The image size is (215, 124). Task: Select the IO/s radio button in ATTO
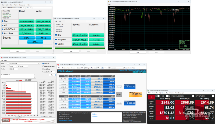[x=48, y=116]
